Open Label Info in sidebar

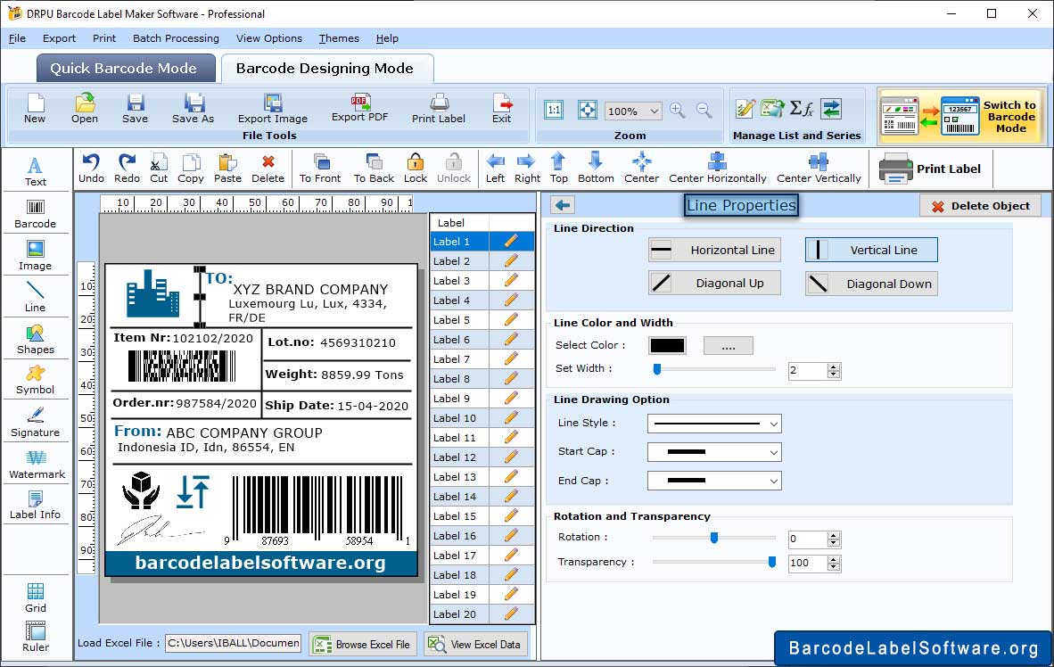pyautogui.click(x=36, y=505)
